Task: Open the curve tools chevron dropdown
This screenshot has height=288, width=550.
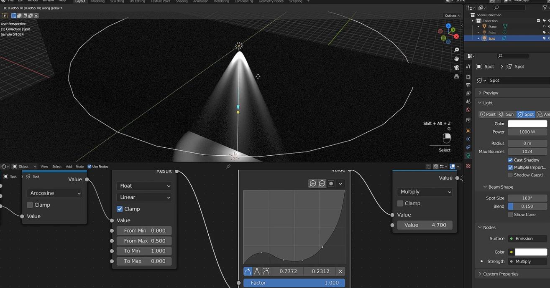Action: tap(340, 184)
